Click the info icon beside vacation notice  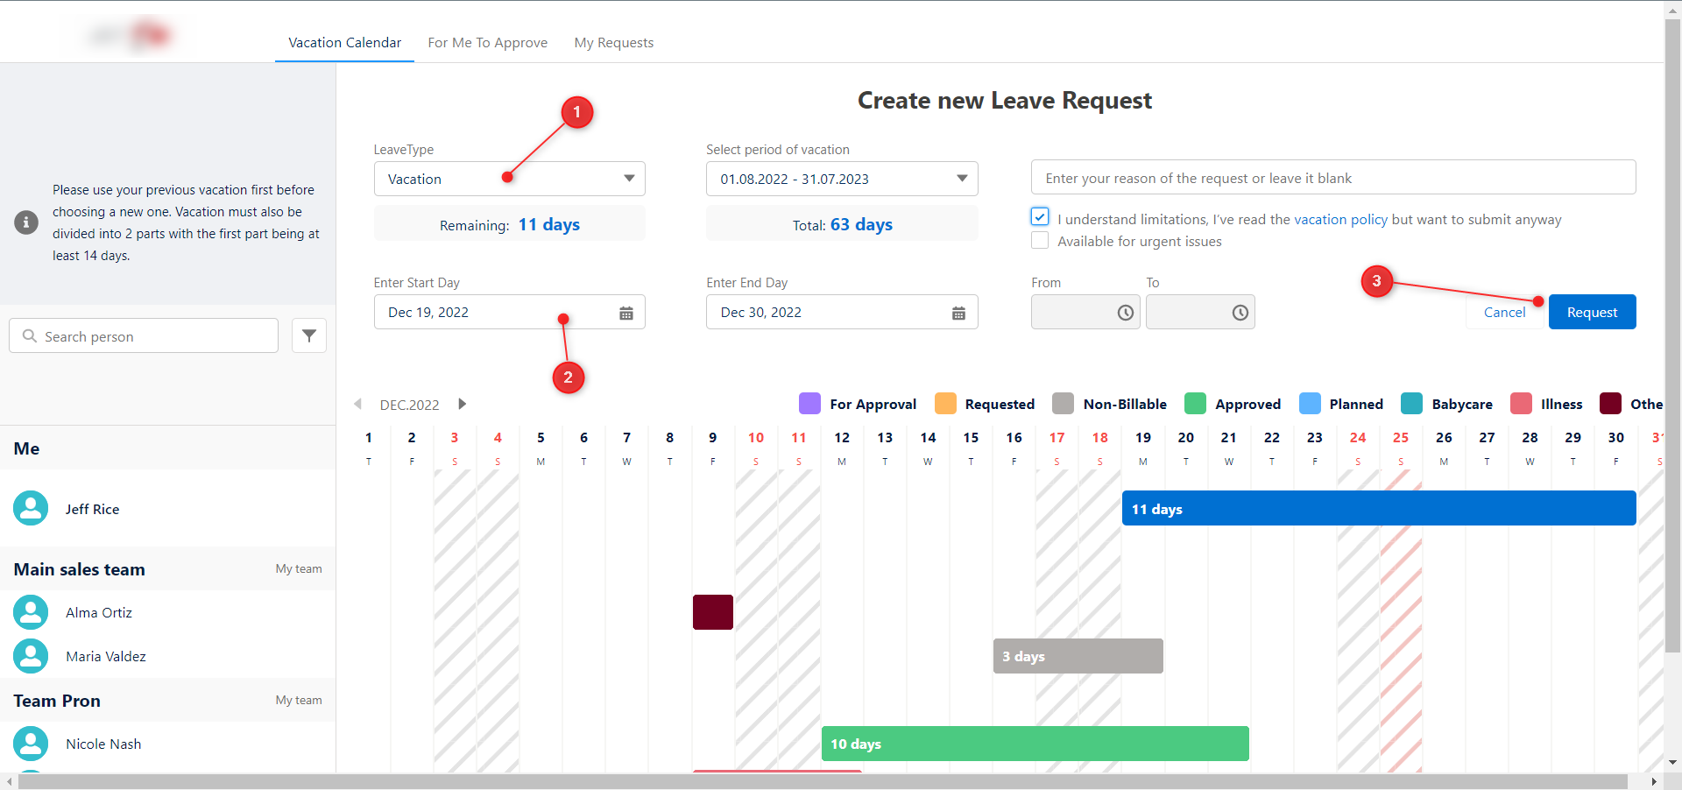pos(26,222)
